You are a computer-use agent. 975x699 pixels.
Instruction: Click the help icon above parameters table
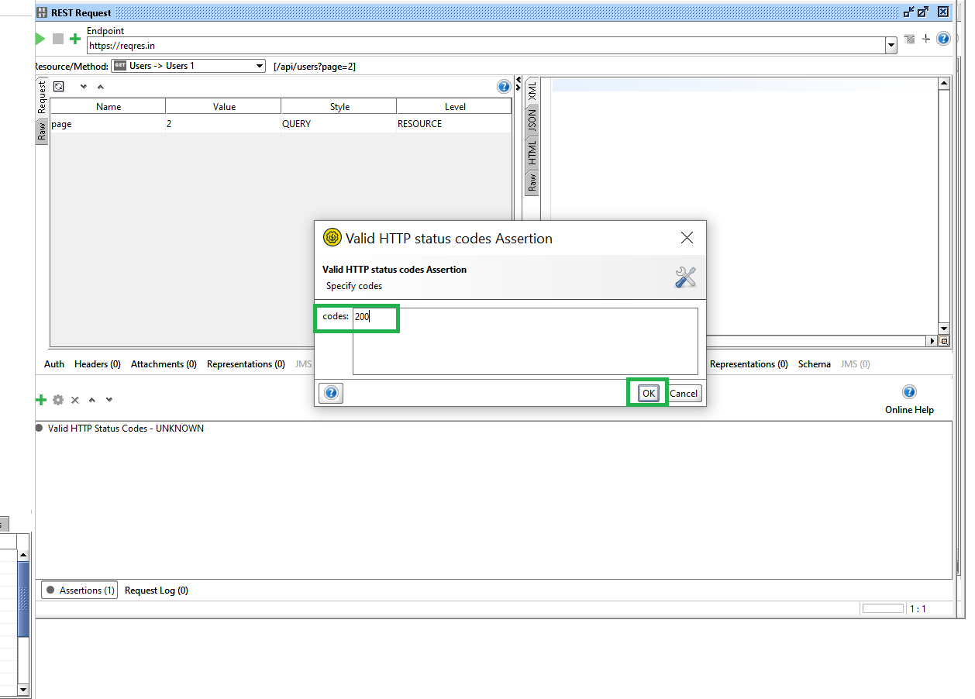point(504,86)
